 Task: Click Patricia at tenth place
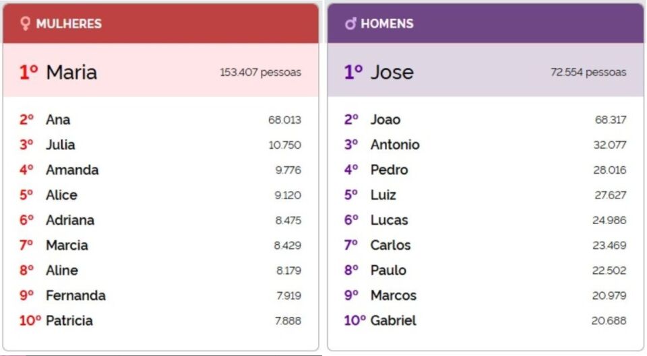(69, 321)
